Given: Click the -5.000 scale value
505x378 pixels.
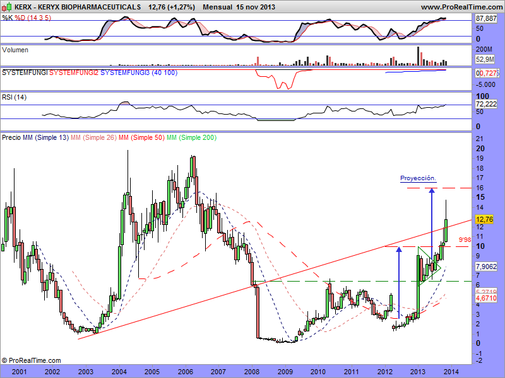Looking at the screenshot, I should click(x=485, y=84).
